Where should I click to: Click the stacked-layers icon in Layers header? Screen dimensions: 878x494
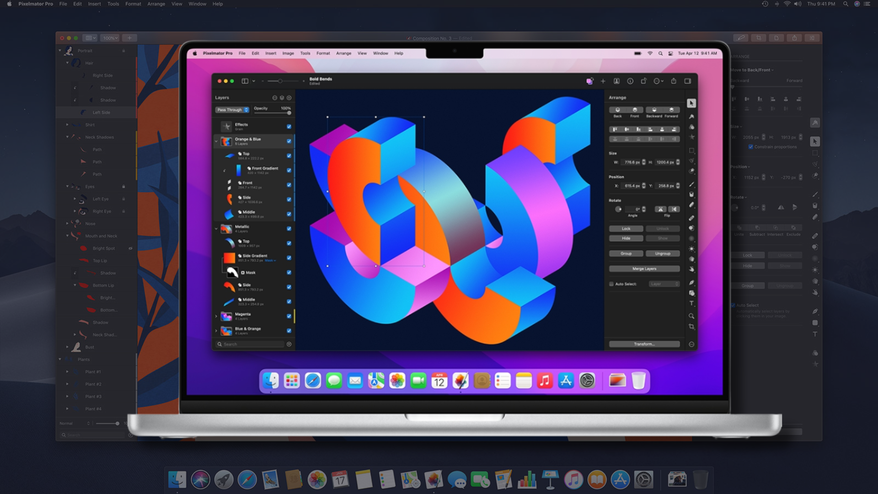[282, 97]
